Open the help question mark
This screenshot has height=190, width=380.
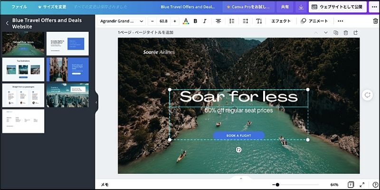tap(375, 185)
